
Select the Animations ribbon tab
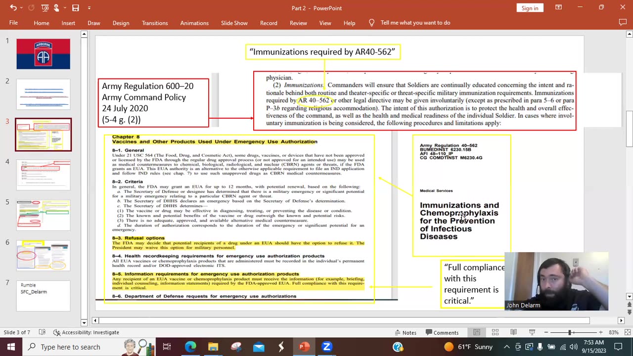click(194, 23)
